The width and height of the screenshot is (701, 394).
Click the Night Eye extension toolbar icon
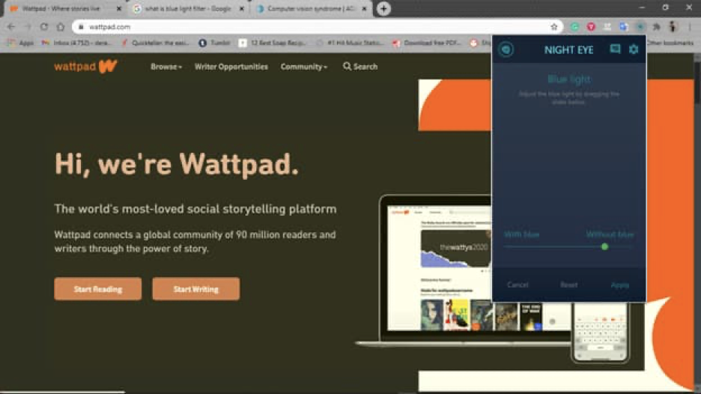(640, 27)
